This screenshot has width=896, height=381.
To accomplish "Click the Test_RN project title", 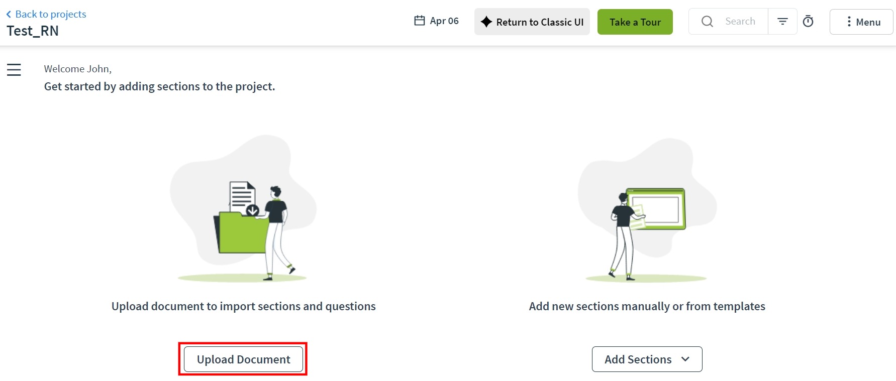I will (x=33, y=31).
